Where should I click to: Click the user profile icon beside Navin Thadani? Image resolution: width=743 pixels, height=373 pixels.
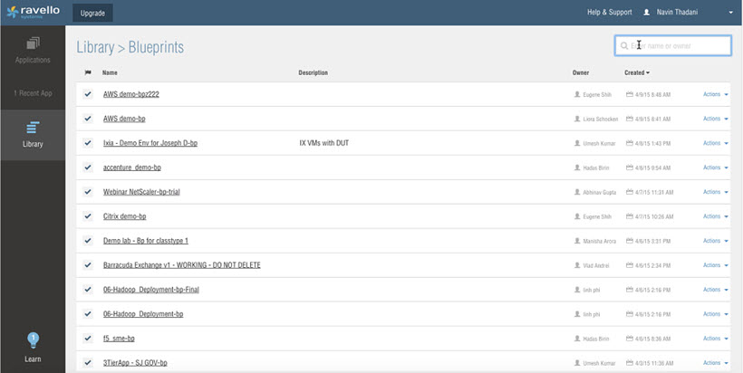coord(646,13)
